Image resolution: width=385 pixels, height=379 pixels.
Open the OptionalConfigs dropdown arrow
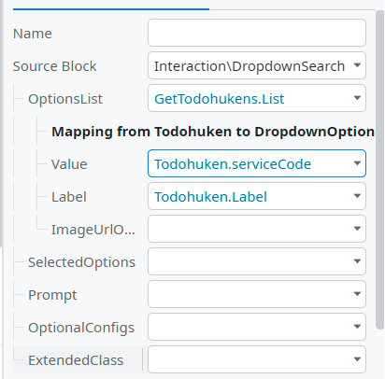coord(357,327)
